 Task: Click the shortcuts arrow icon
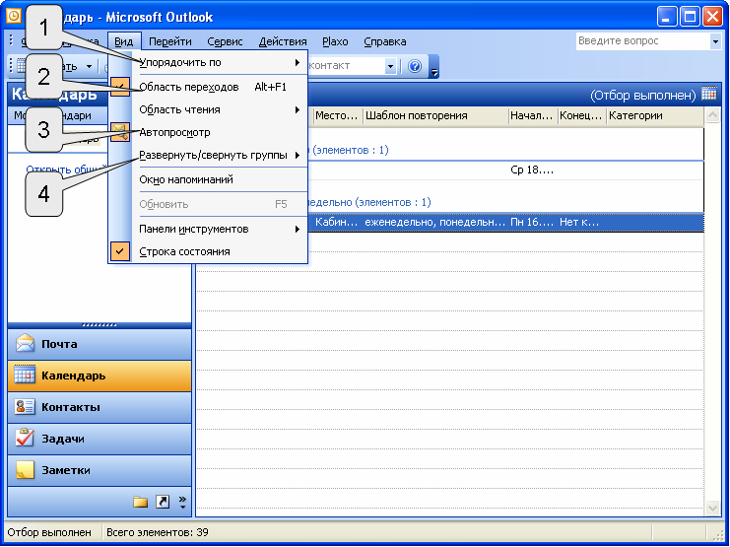[x=162, y=502]
